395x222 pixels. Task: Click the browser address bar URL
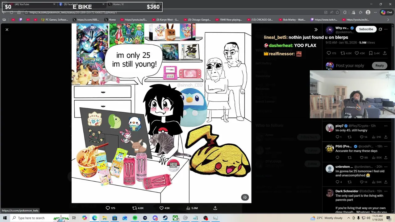pos(73,12)
